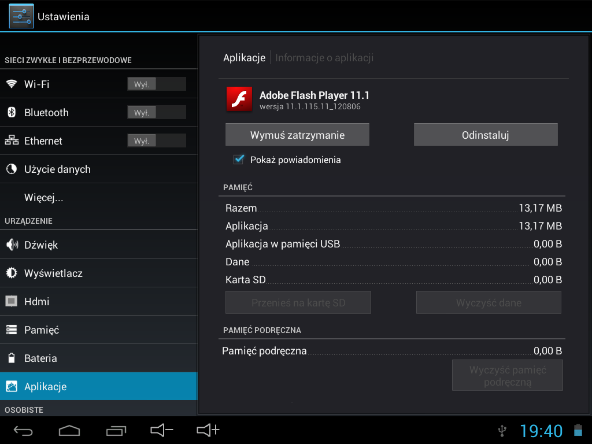The width and height of the screenshot is (592, 444).
Task: Tap Wymuś zatrzymanie button
Action: (x=297, y=135)
